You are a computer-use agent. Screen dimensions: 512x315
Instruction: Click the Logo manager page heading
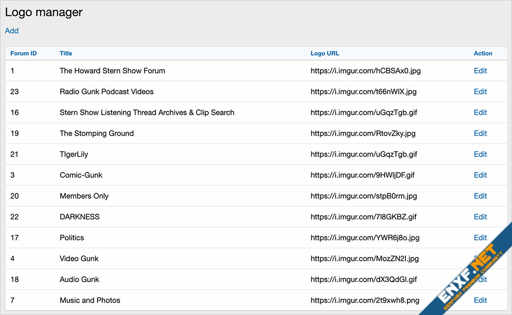44,12
